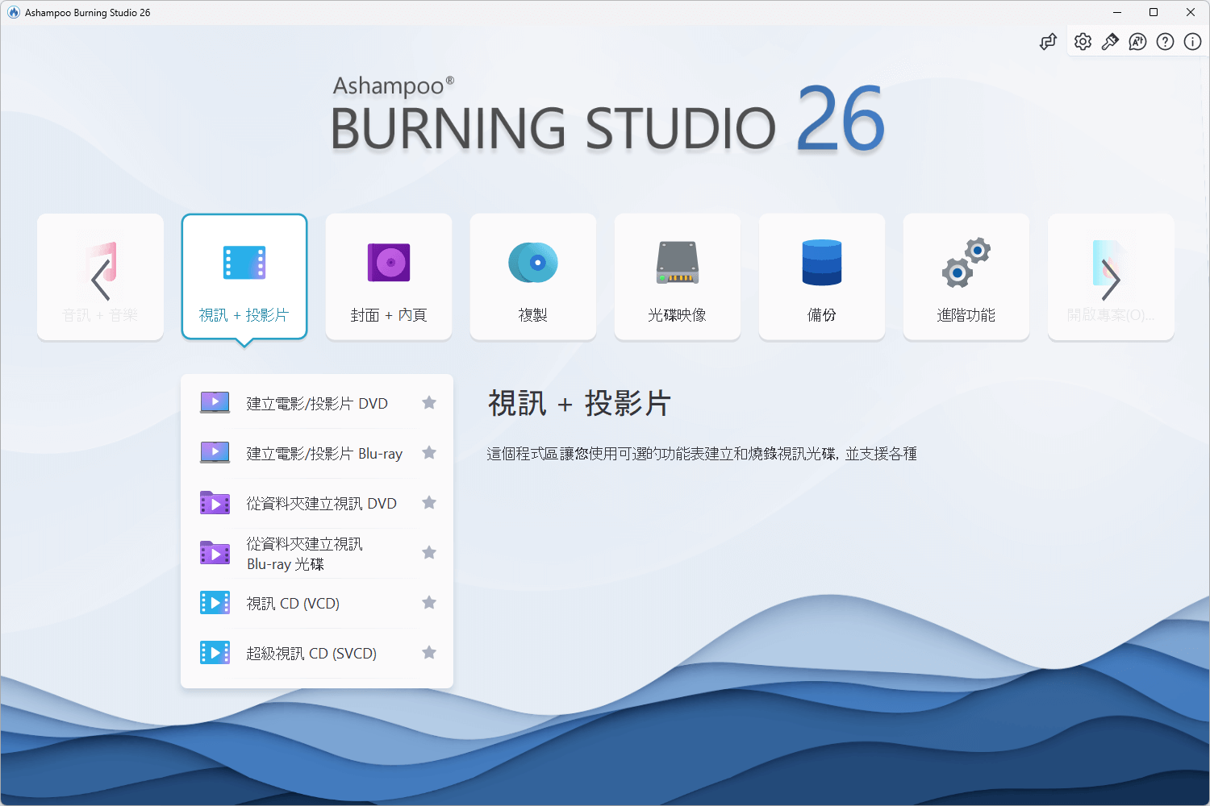This screenshot has width=1210, height=806.
Task: Click folder video icon beside Blu-ray 光碟
Action: click(x=215, y=553)
